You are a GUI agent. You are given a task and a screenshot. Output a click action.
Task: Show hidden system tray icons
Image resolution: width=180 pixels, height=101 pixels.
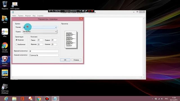coord(152,99)
